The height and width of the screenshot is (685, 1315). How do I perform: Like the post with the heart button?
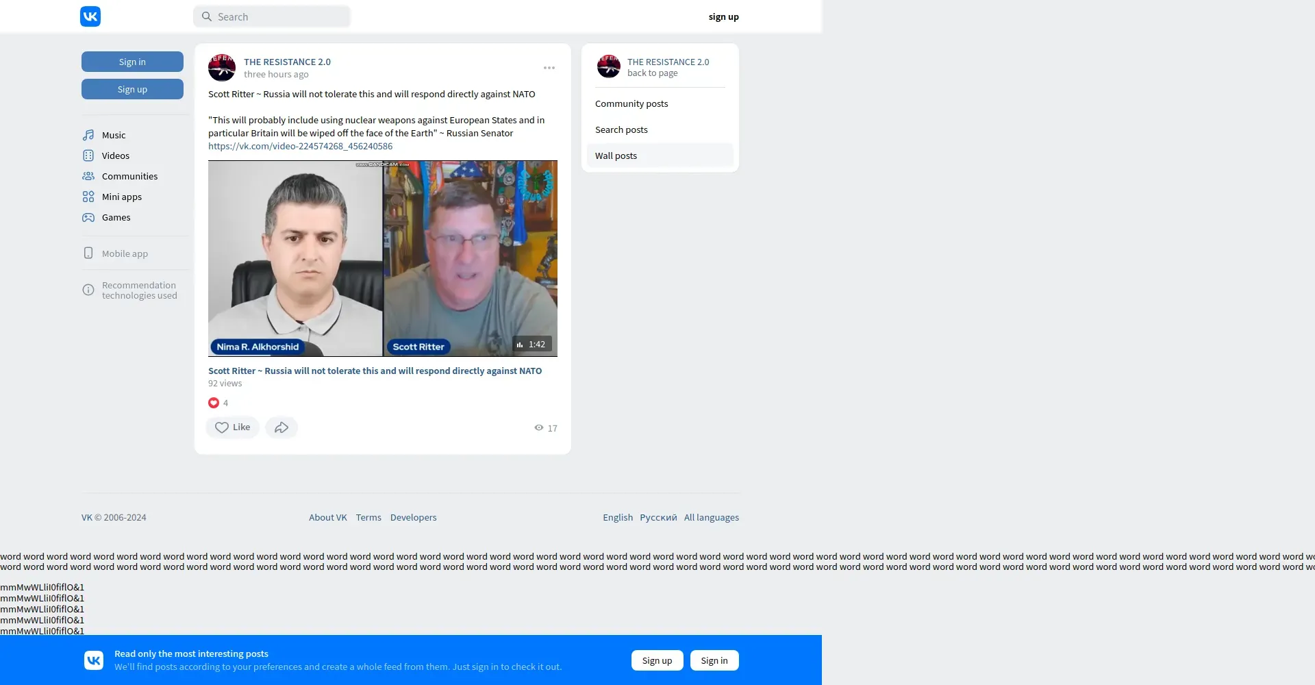(x=233, y=427)
